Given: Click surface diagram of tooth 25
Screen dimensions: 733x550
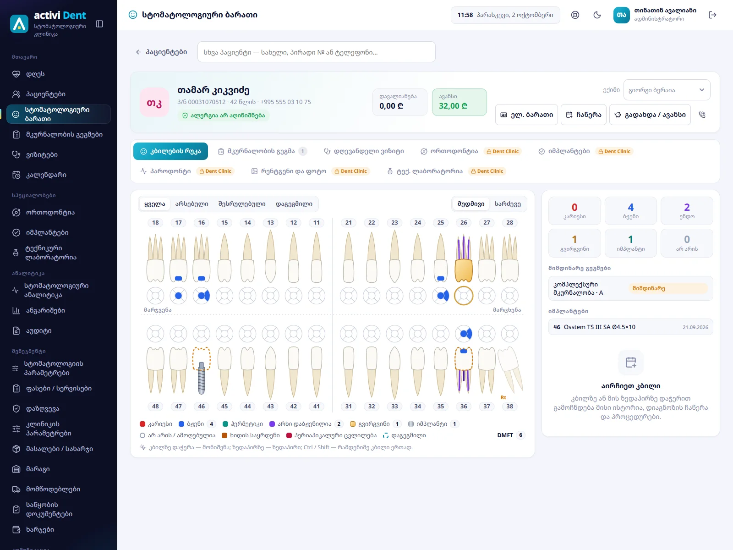Looking at the screenshot, I should [x=441, y=296].
